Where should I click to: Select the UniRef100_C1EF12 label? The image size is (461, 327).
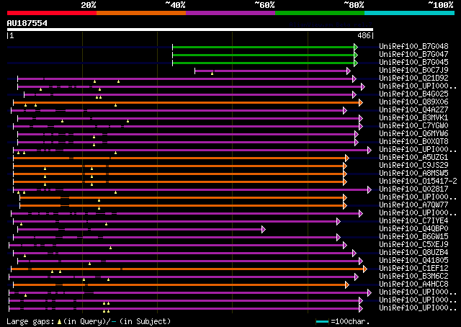(x=413, y=269)
